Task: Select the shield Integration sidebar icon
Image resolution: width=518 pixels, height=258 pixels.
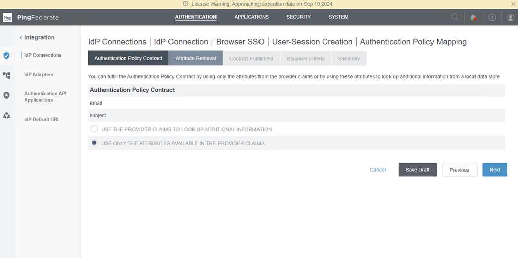Action: [x=6, y=56]
